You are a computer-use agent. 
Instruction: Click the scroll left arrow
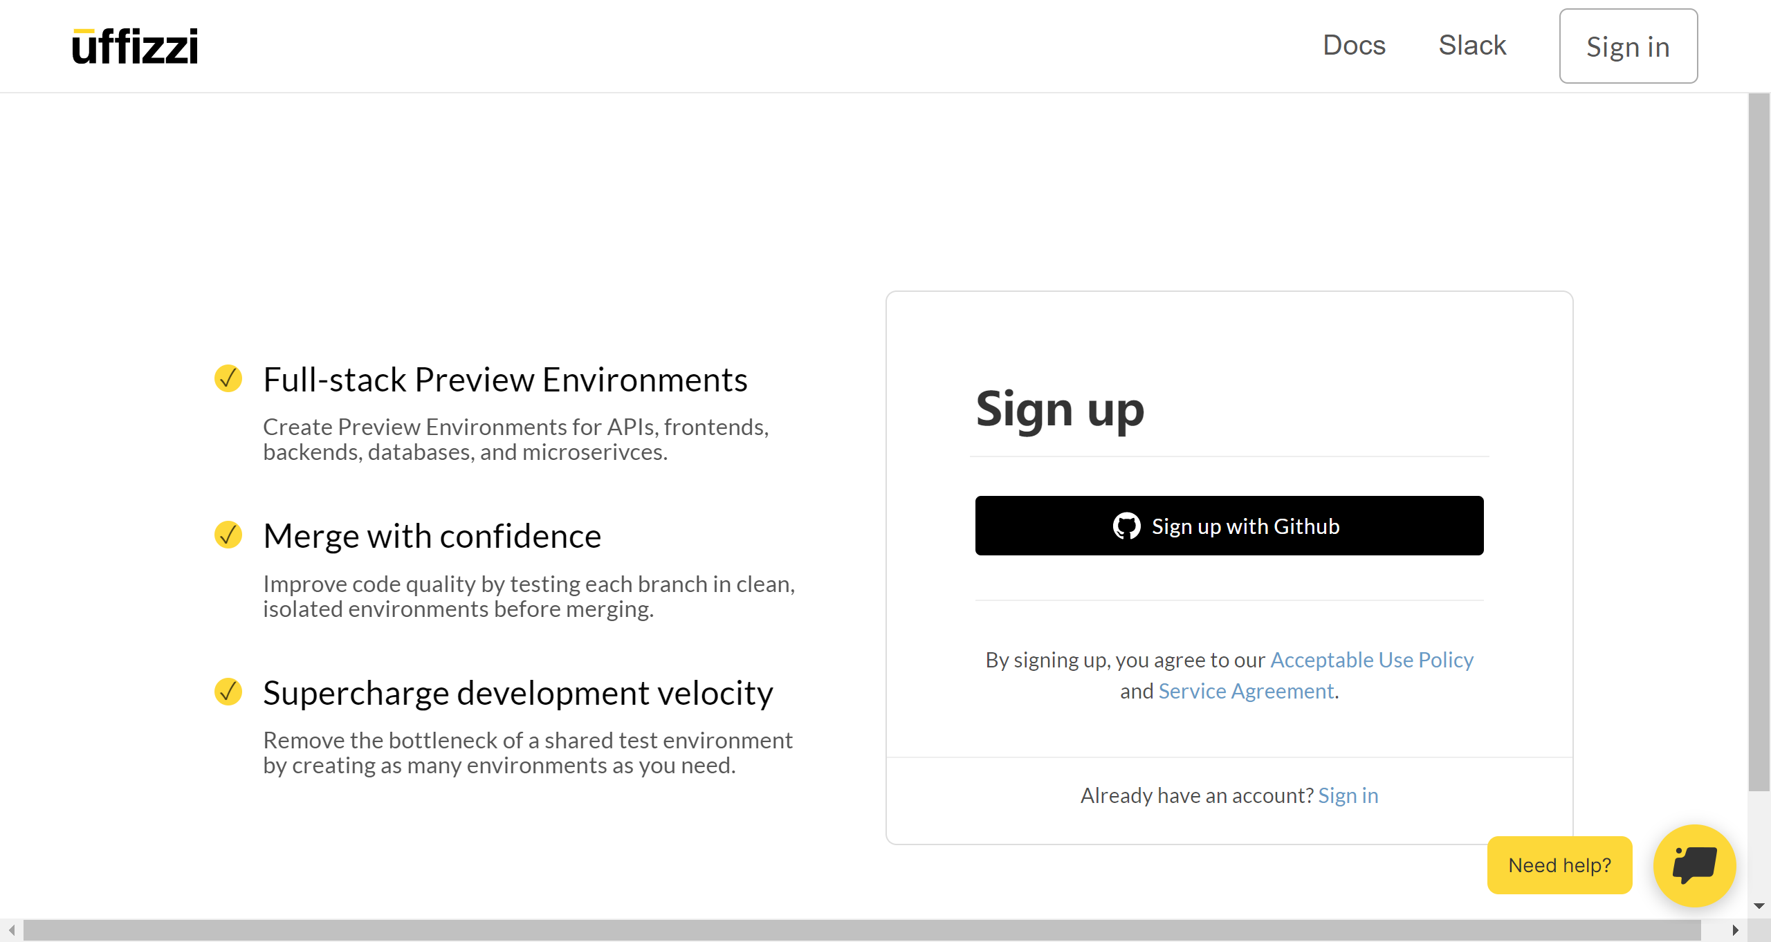pos(11,930)
